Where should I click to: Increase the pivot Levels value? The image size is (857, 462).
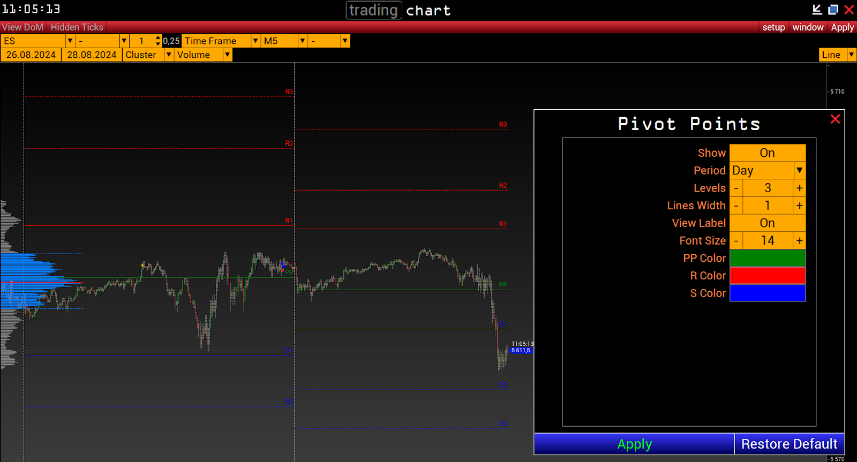tap(799, 188)
